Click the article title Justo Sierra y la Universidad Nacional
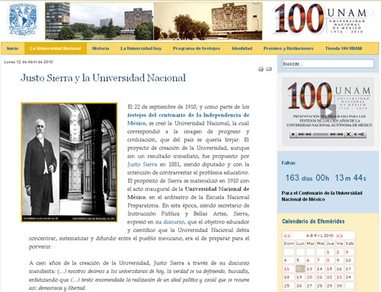The height and width of the screenshot is (292, 381). 103,78
